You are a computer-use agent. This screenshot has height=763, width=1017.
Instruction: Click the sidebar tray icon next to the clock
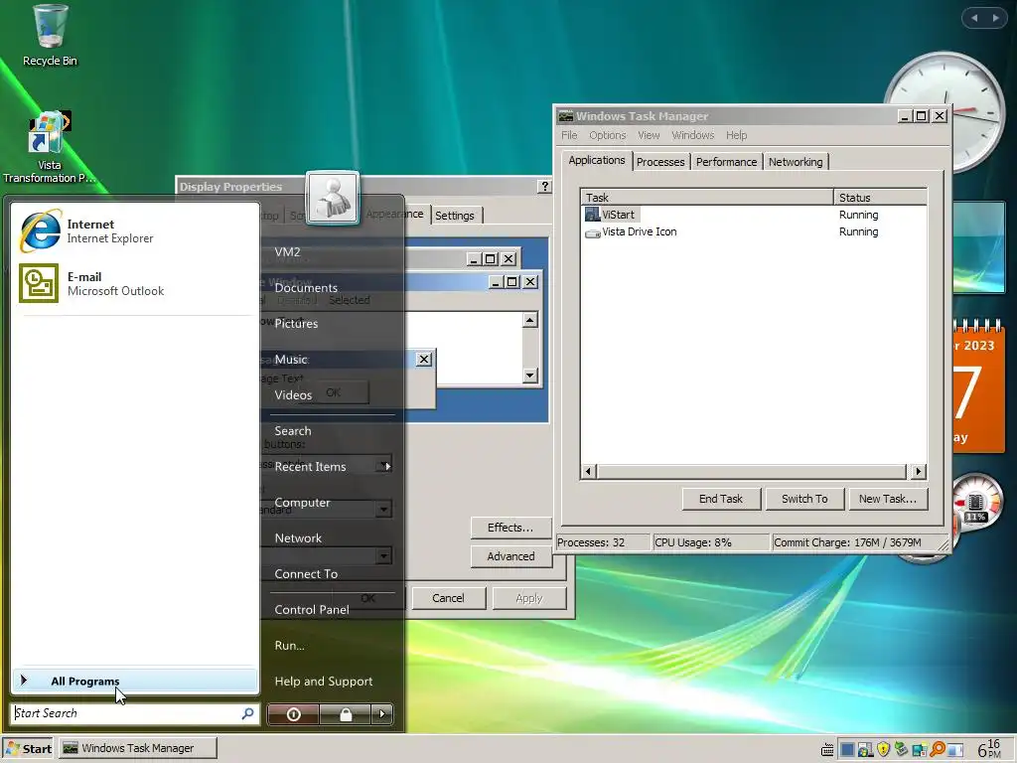pyautogui.click(x=954, y=750)
